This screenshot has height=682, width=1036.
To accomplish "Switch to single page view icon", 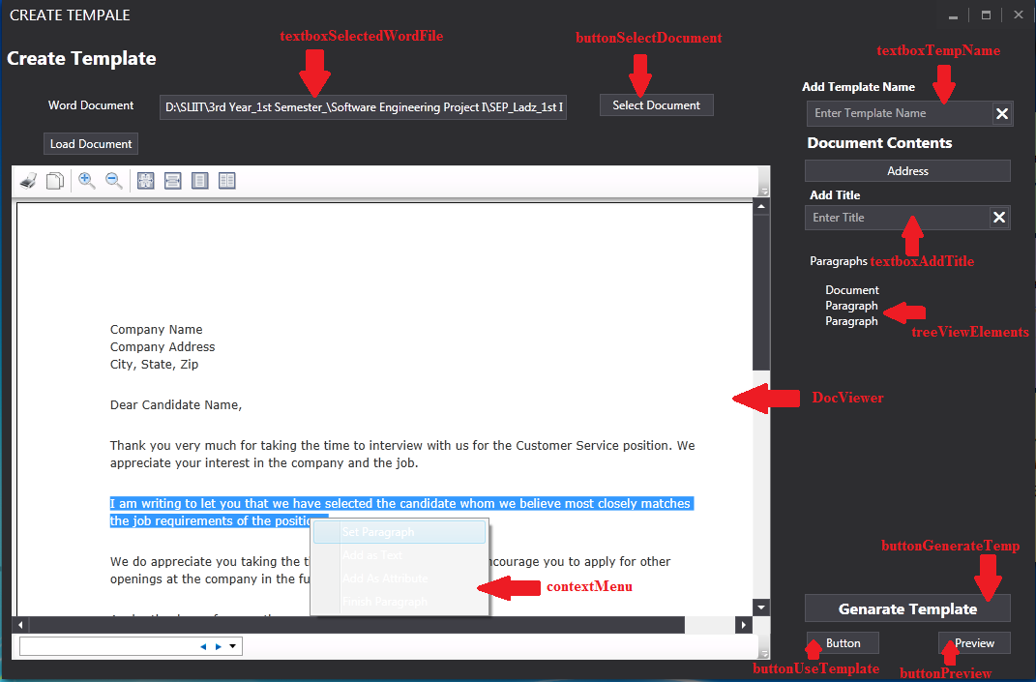I will point(199,180).
